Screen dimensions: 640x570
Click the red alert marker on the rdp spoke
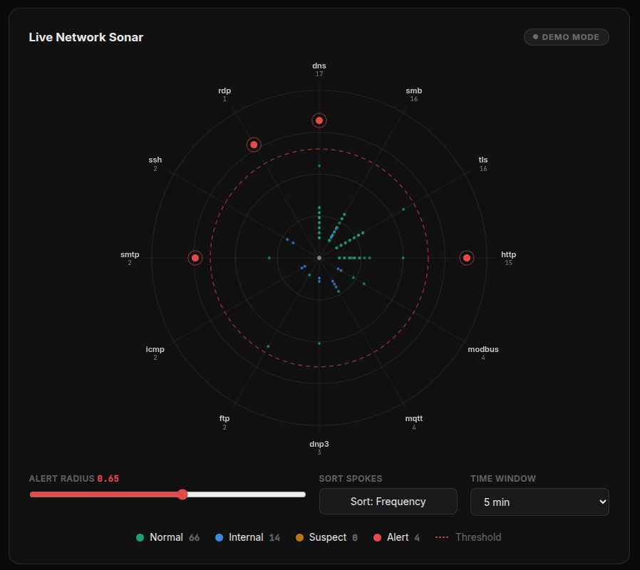[254, 145]
